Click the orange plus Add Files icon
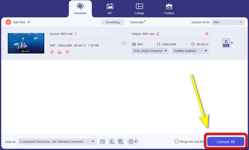The image size is (249, 150). (8, 22)
